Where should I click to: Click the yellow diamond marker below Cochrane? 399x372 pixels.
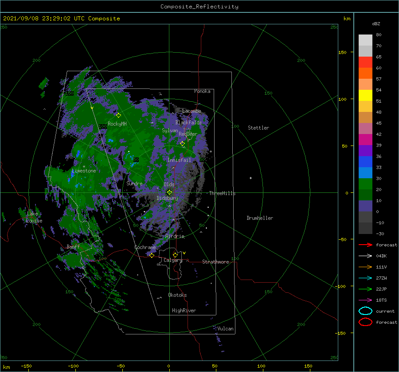point(152,255)
